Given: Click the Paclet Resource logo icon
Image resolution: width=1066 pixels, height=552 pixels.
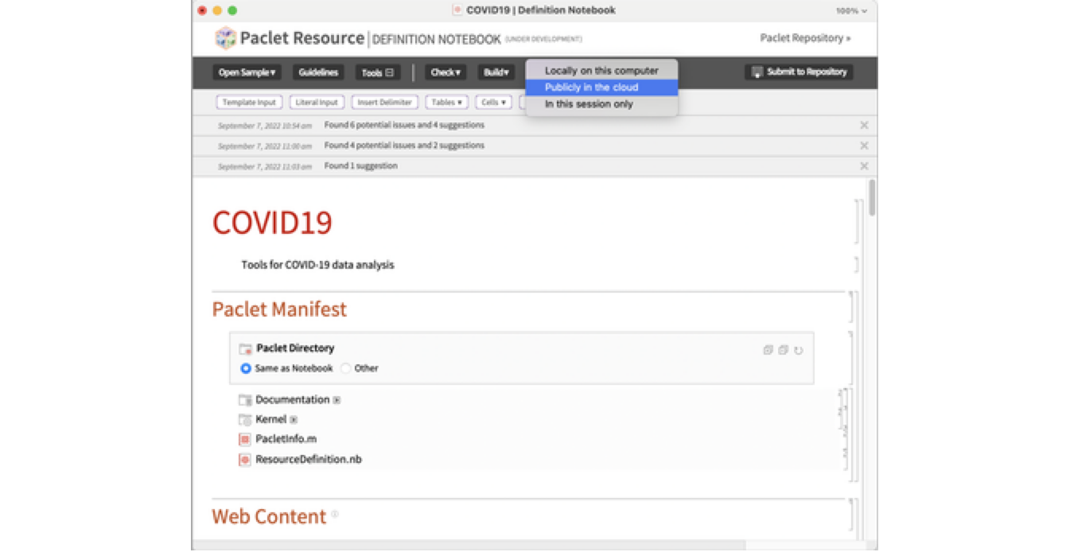Looking at the screenshot, I should click(x=226, y=38).
